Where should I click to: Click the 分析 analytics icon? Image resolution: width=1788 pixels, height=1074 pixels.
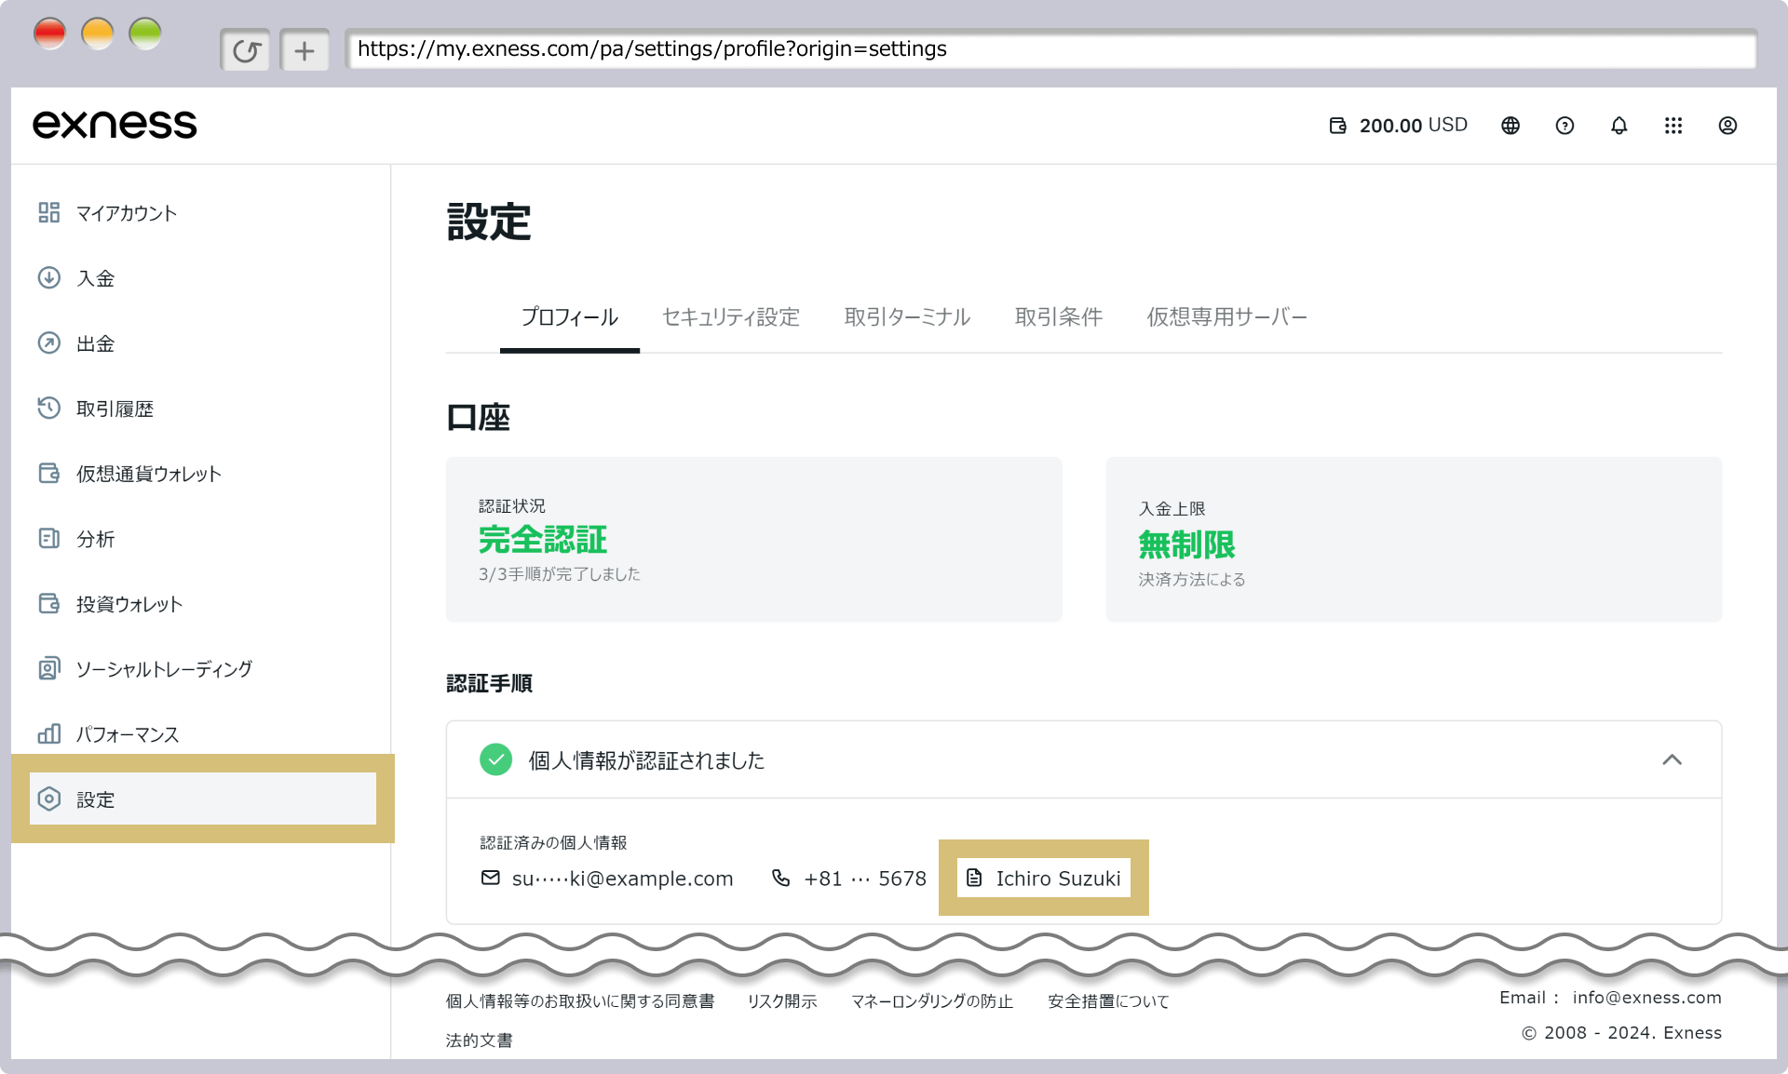coord(49,539)
